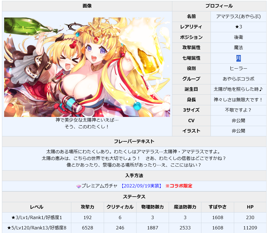
Task: Click critical value 246
Action: click(x=120, y=228)
